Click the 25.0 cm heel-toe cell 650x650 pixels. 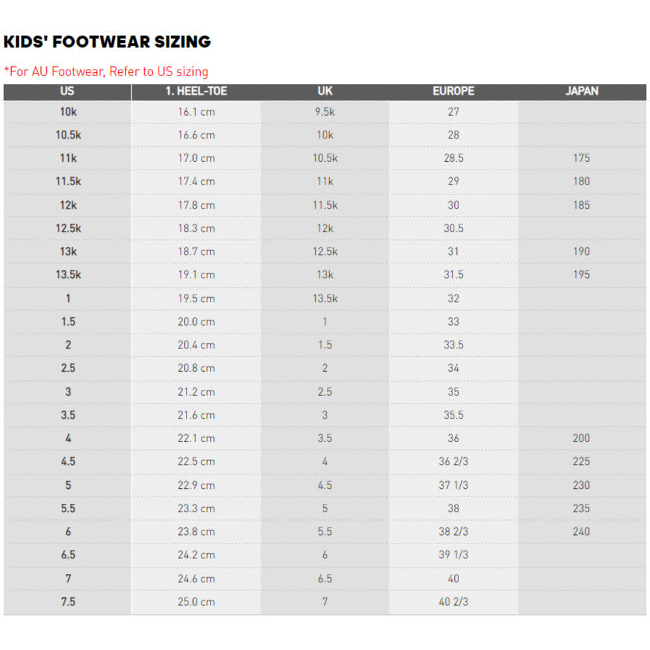coord(196,602)
